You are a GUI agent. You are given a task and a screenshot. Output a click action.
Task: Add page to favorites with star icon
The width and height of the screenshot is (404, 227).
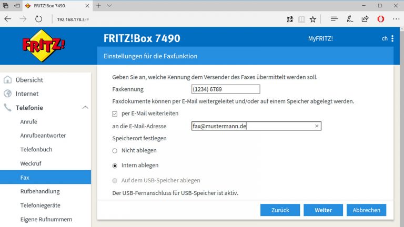pos(313,19)
